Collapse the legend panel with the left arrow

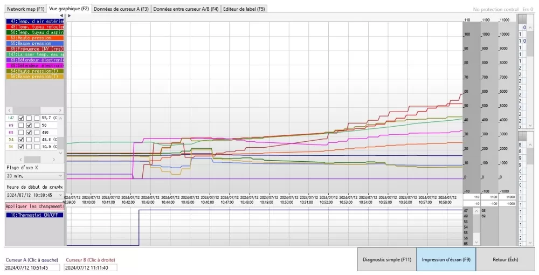tap(61, 16)
